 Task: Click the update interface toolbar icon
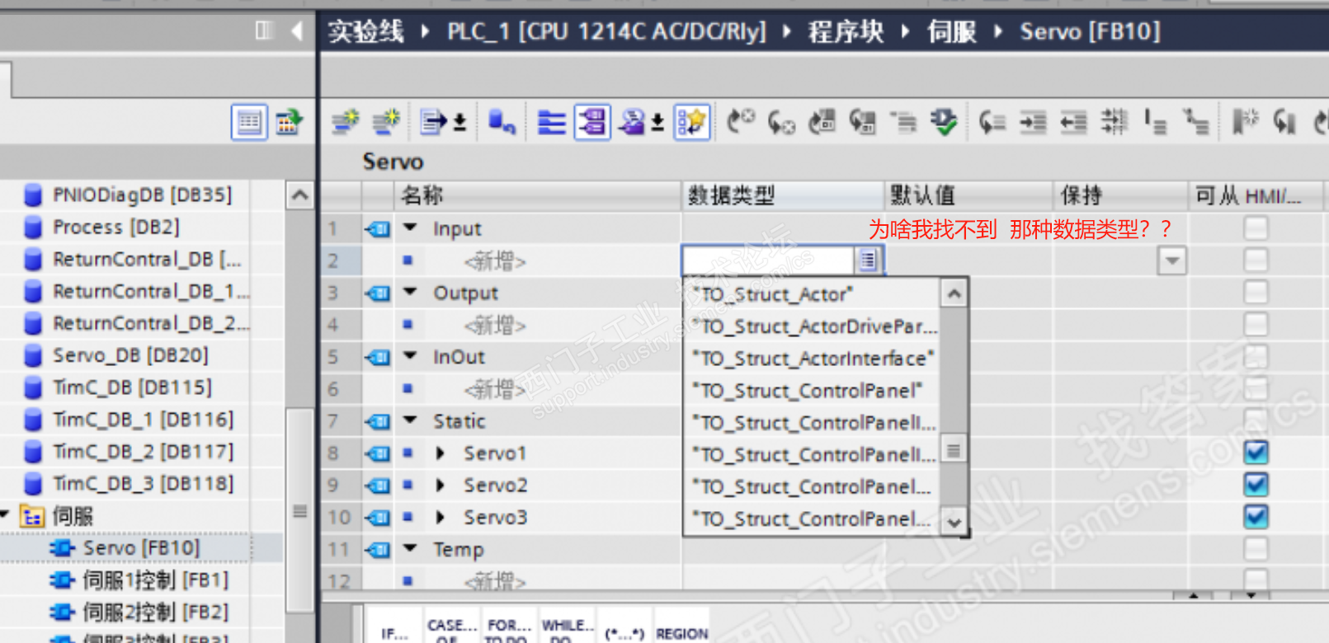(502, 123)
